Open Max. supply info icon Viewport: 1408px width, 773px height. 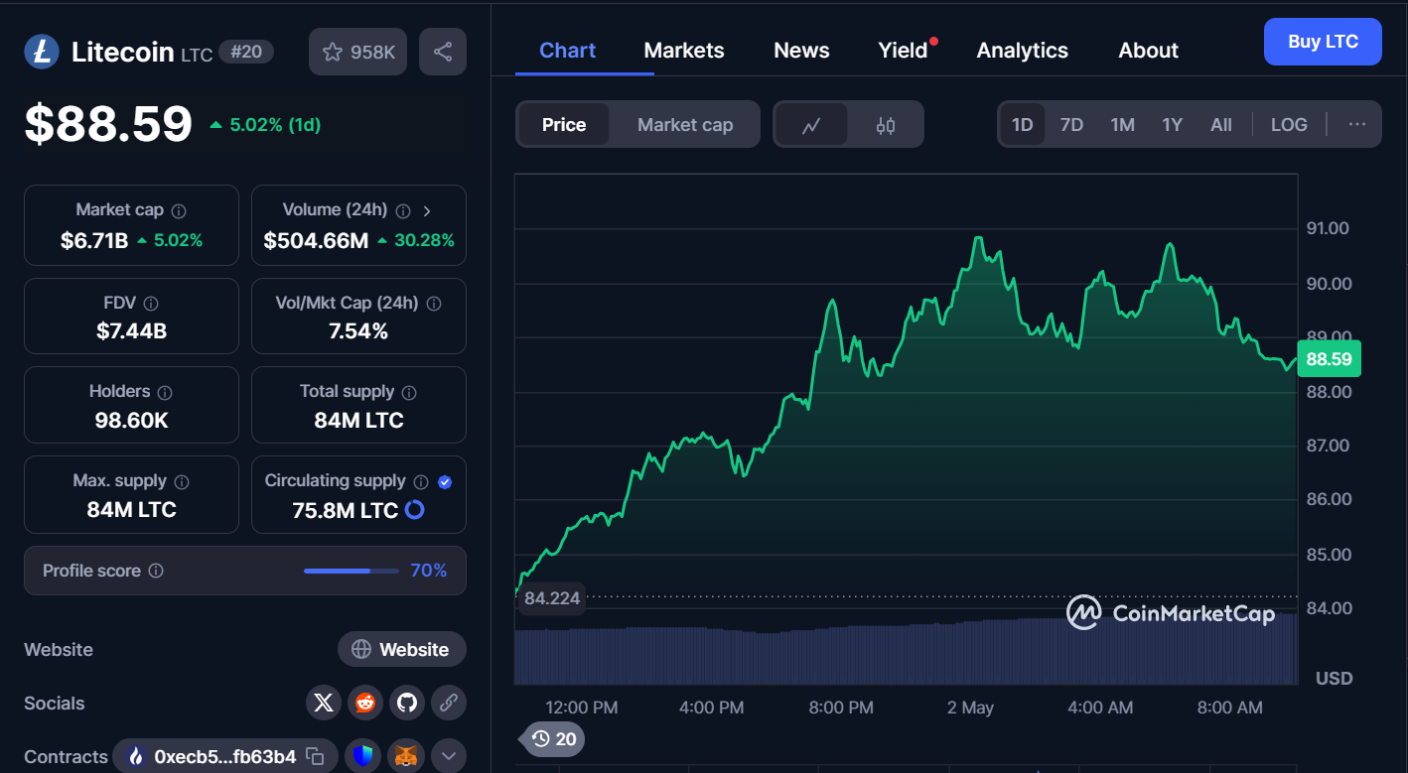[182, 481]
